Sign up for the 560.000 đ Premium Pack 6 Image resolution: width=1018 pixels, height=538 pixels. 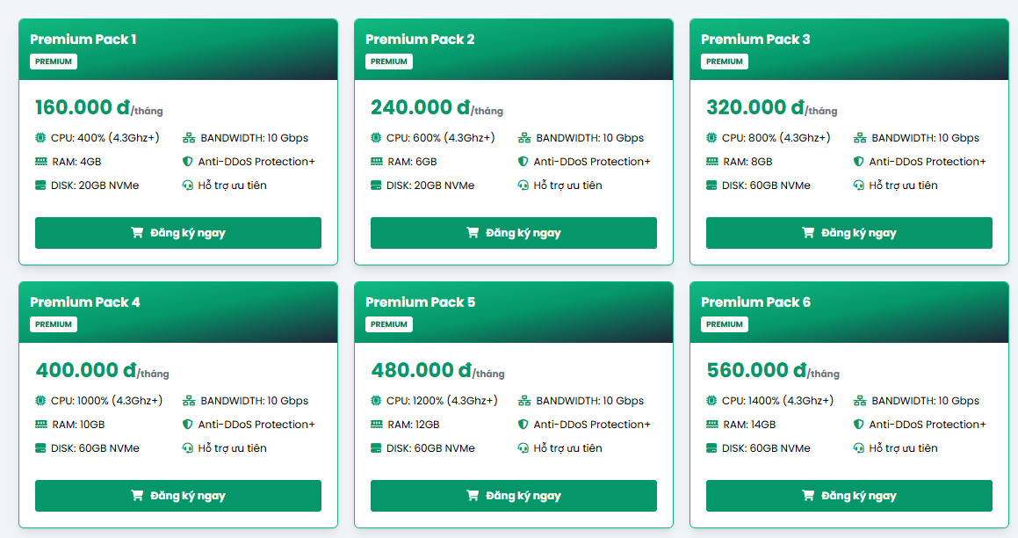(848, 496)
